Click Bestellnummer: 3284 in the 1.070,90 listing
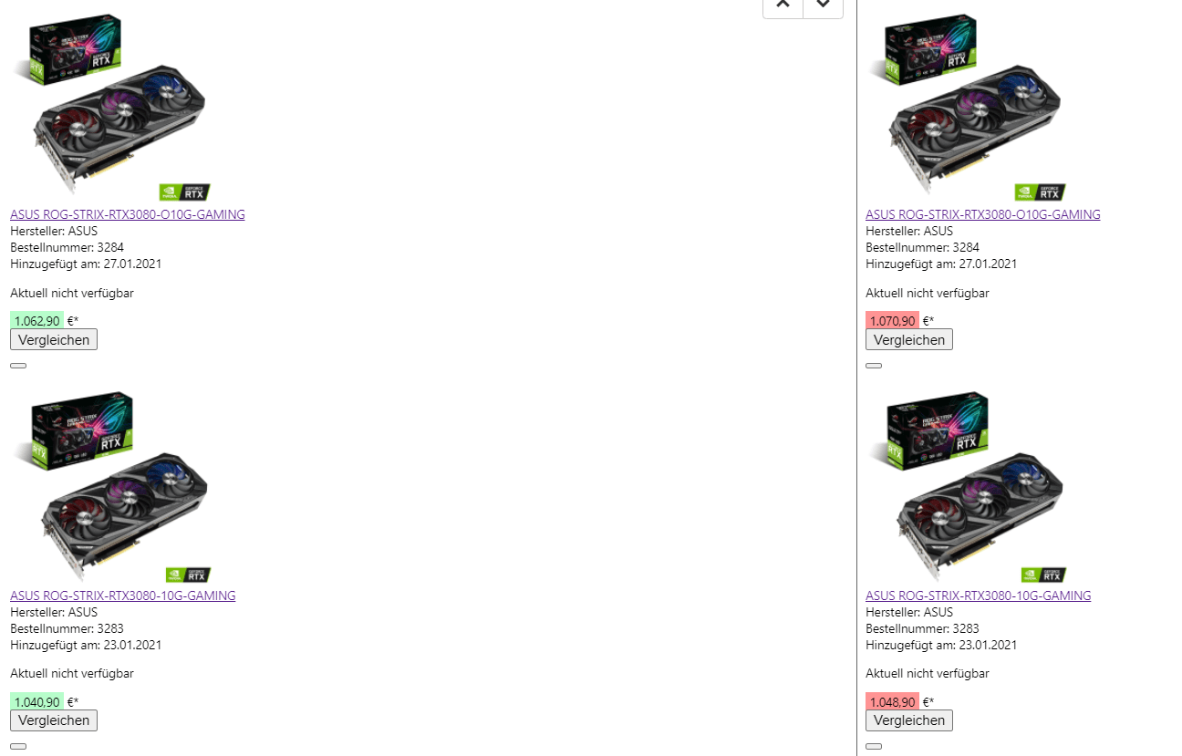Screen dimensions: 1182x756 (x=923, y=247)
